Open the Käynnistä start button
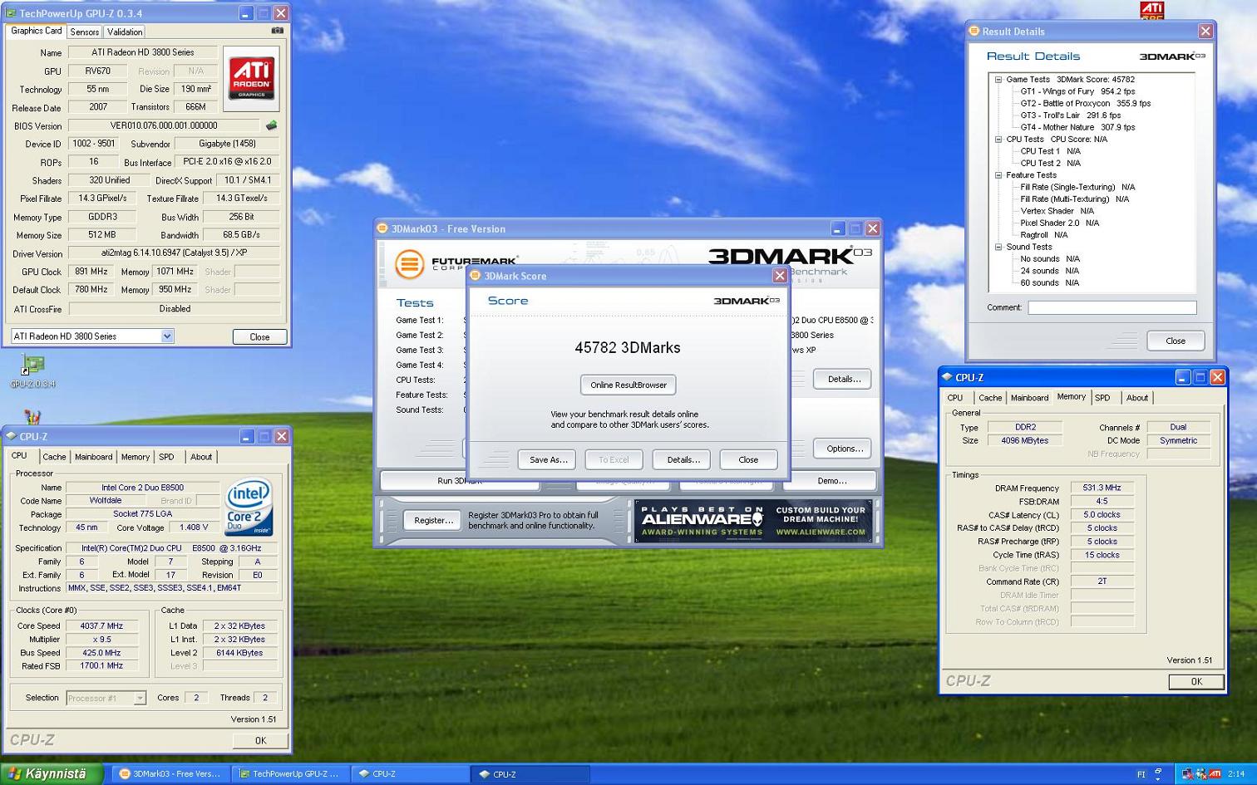 click(x=51, y=773)
